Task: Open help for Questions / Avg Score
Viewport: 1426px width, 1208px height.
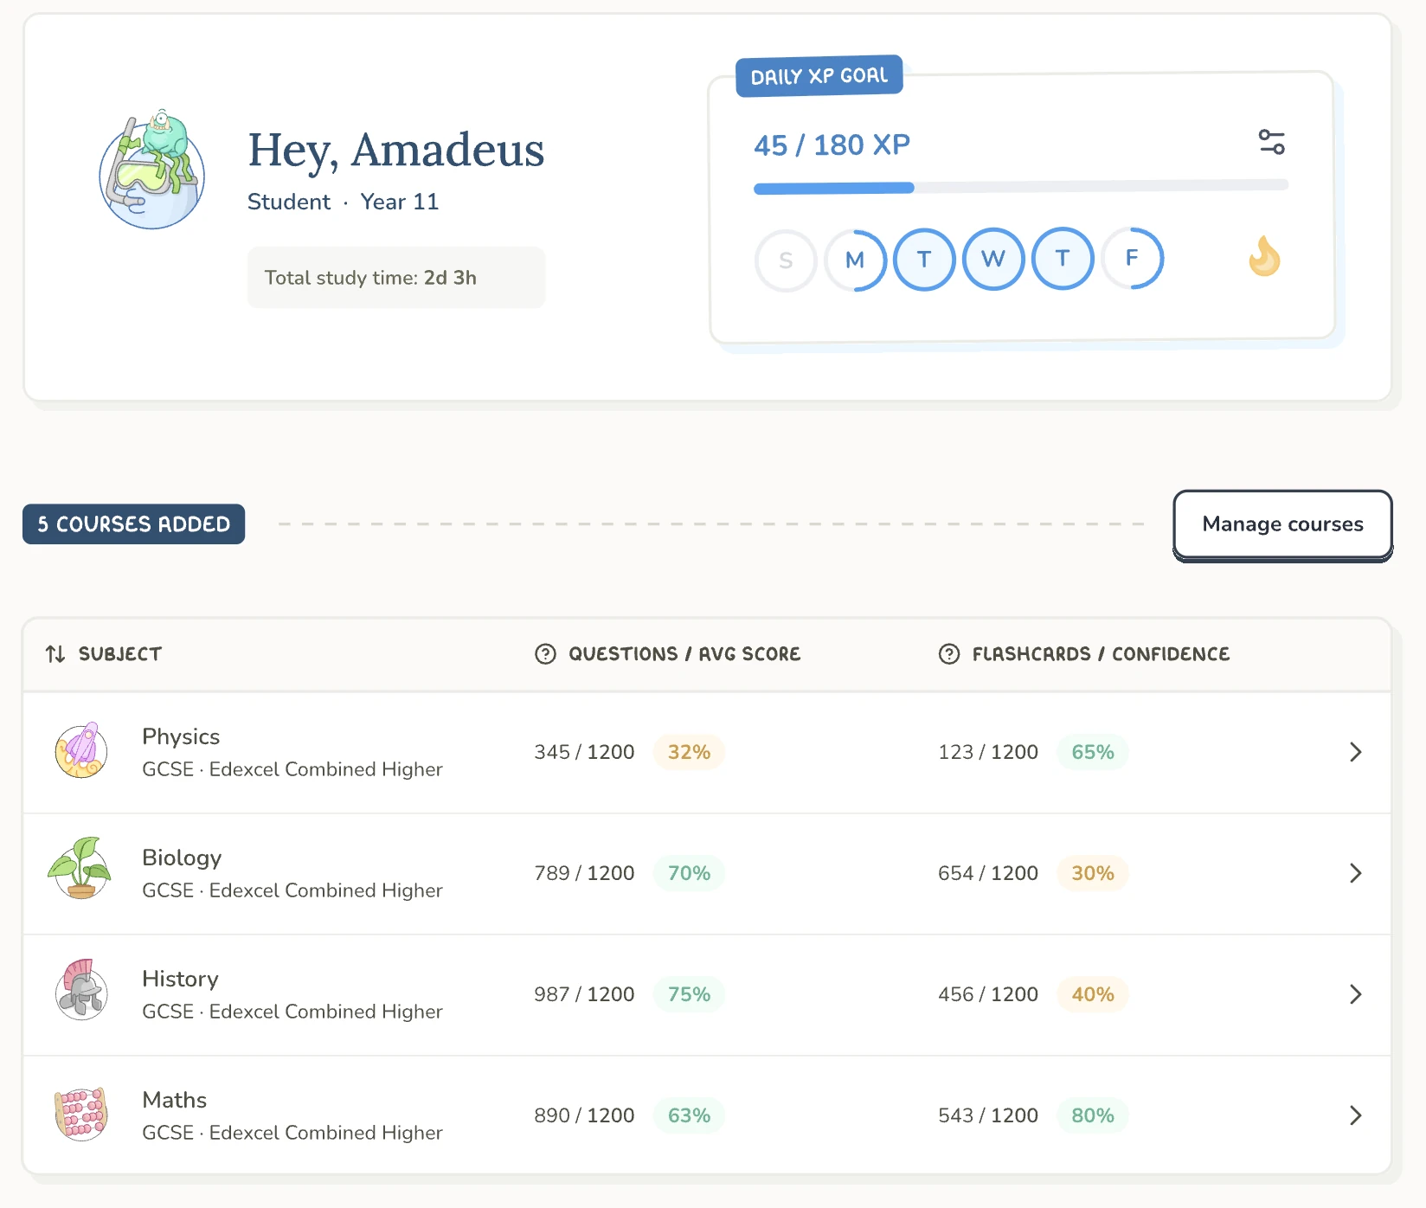Action: point(545,654)
